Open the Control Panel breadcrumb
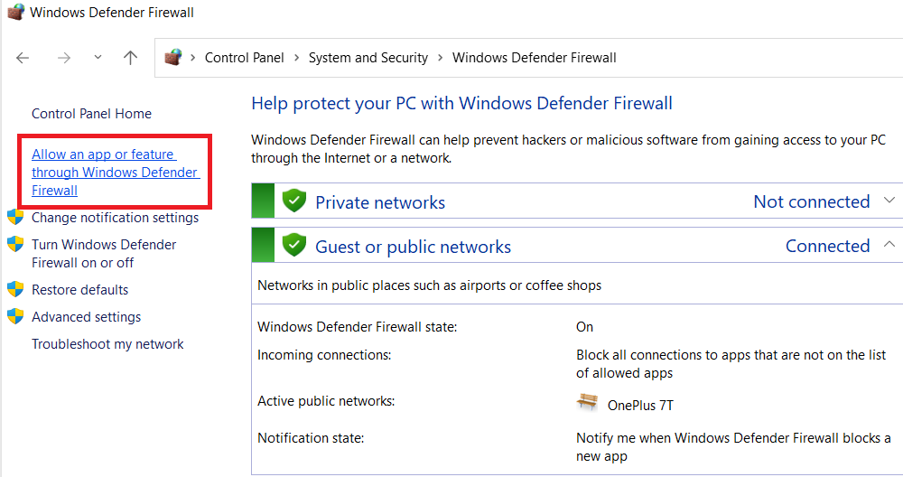 (244, 58)
